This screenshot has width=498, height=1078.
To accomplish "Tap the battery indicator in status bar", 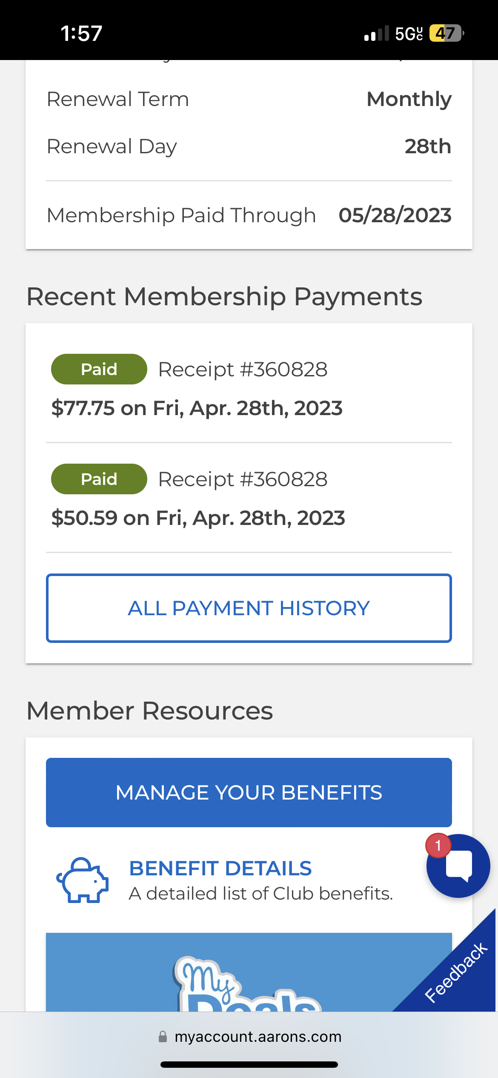I will click(446, 33).
